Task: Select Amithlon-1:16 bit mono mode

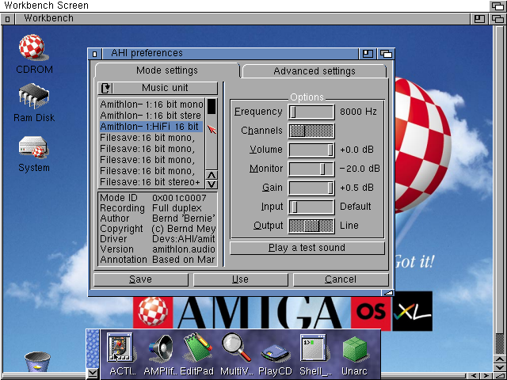Action: [151, 104]
